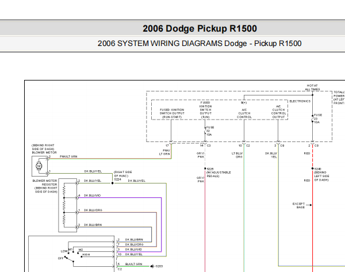Viewport: 345px width, 272px height.
Task: Click the 'G203' ground label
Action: point(159,266)
